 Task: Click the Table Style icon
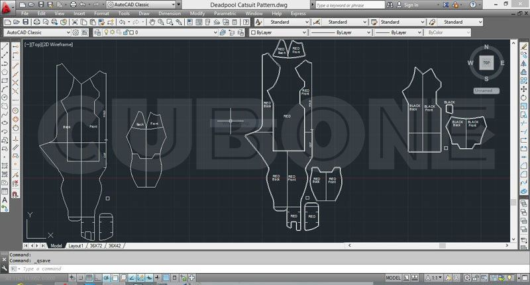point(374,22)
